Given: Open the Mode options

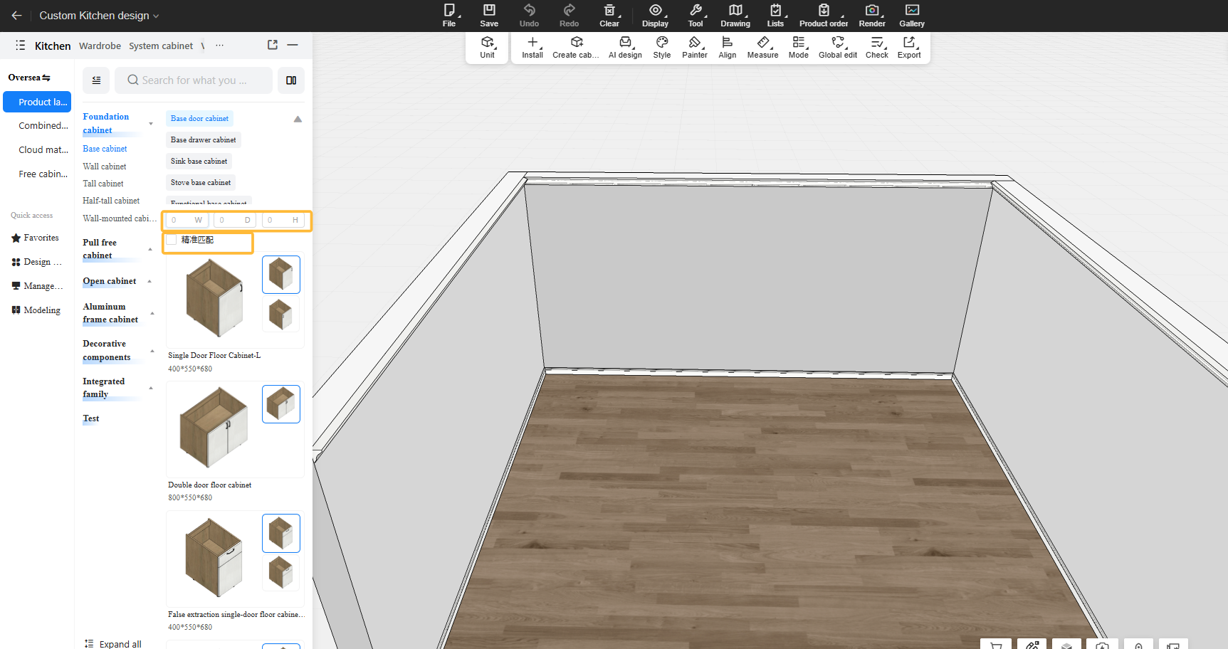Looking at the screenshot, I should tap(799, 47).
